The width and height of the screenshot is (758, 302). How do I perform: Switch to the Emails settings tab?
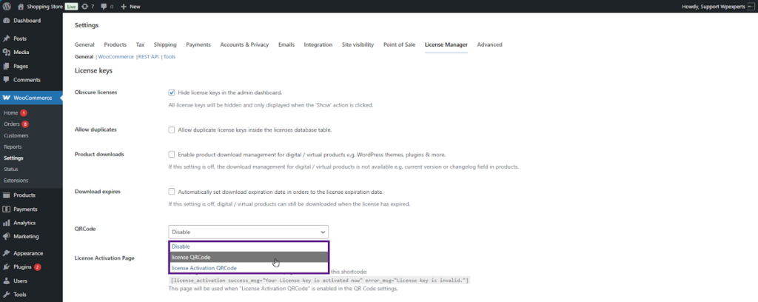[x=286, y=44]
